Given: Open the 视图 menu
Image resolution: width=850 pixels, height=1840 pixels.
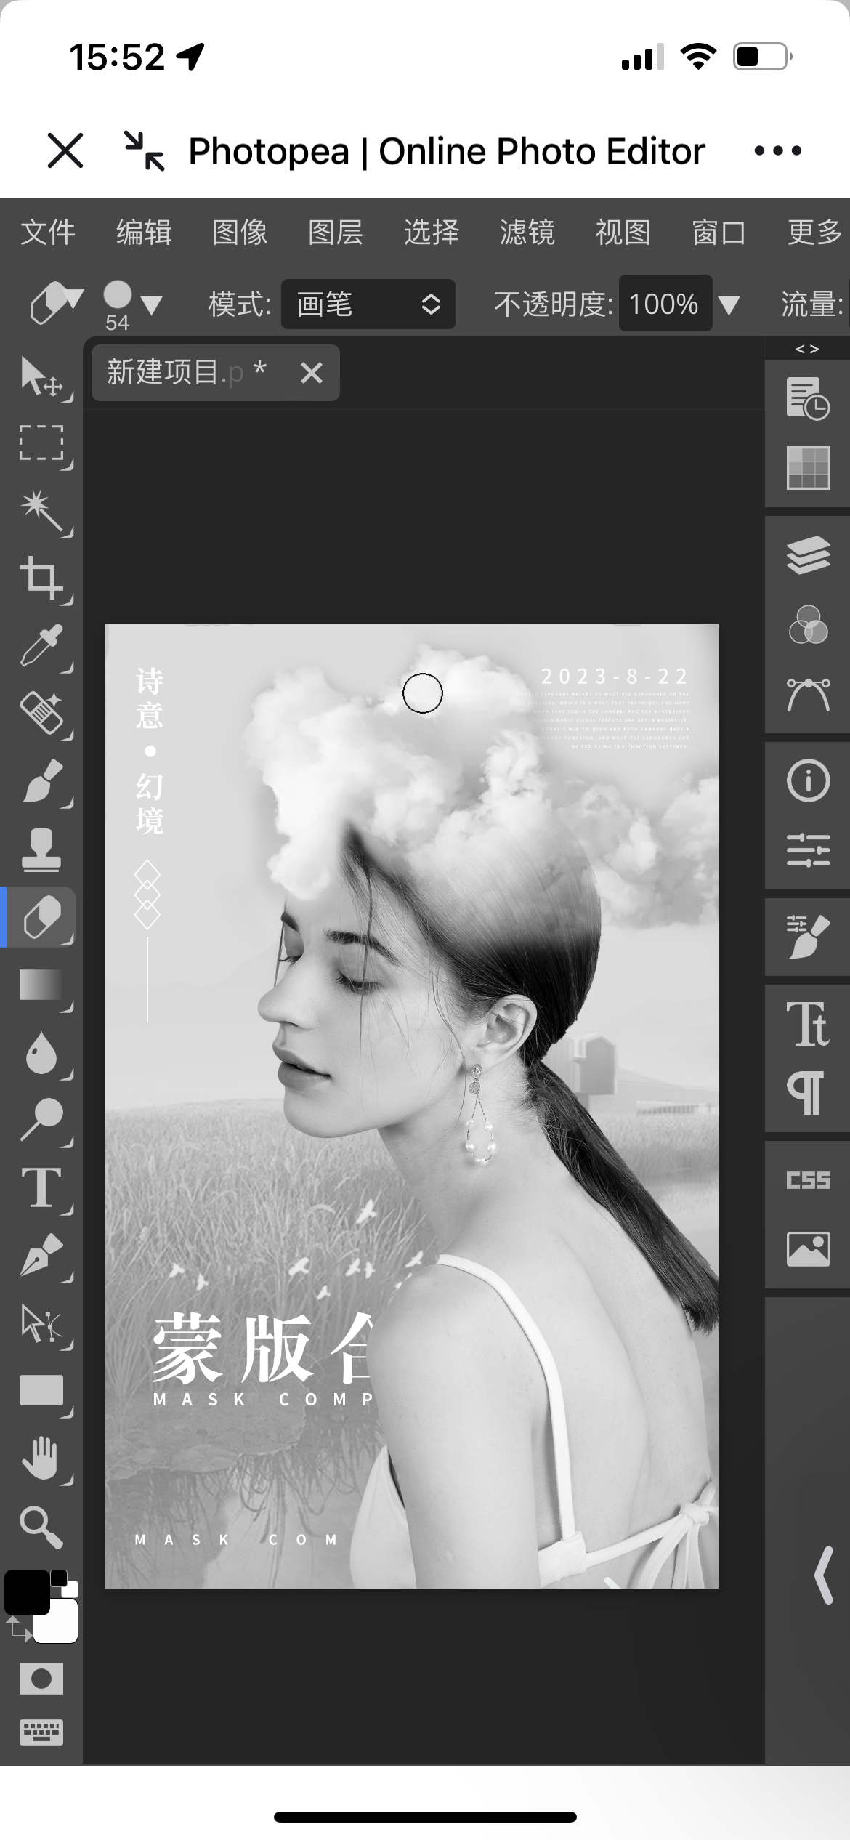Looking at the screenshot, I should (x=623, y=233).
